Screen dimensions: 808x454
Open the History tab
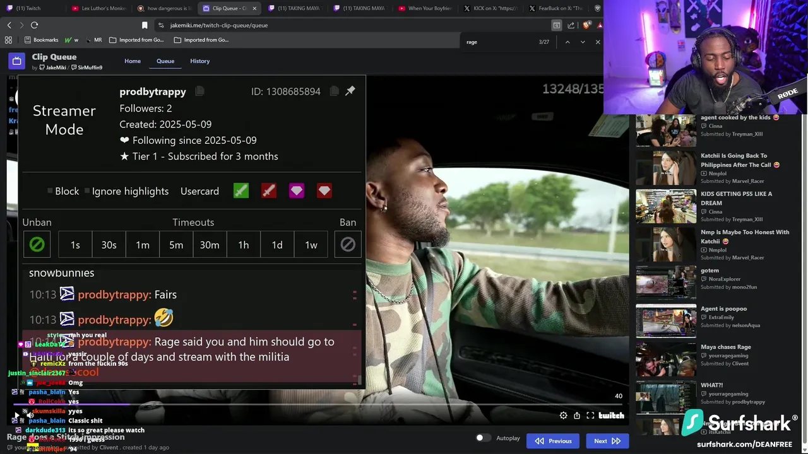(199, 61)
